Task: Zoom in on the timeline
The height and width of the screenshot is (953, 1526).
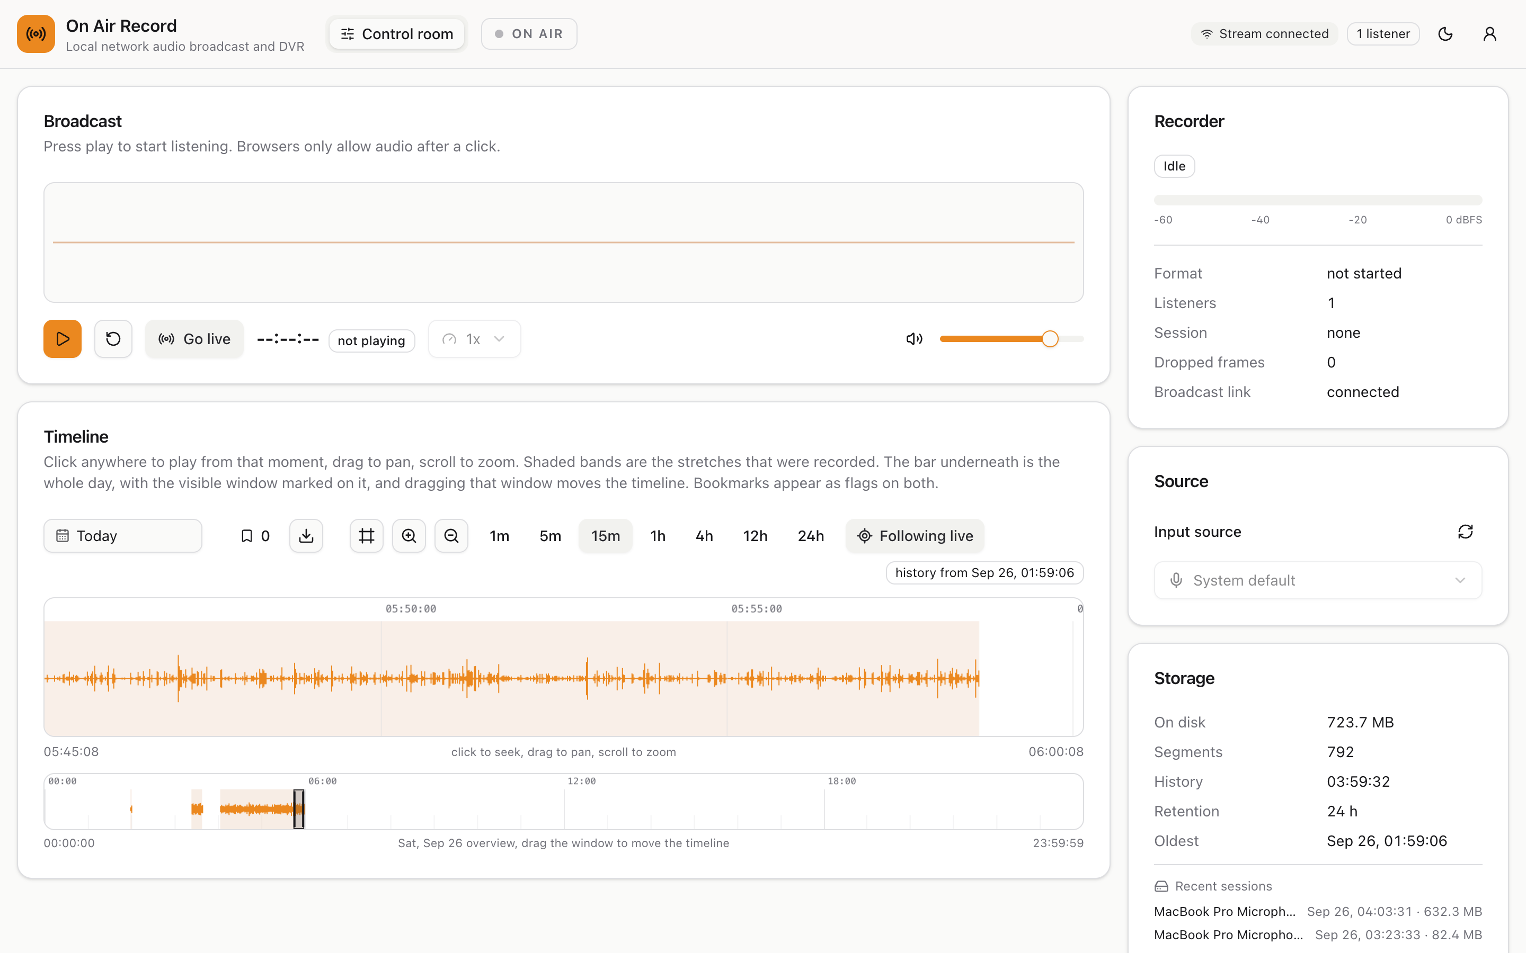Action: [409, 536]
